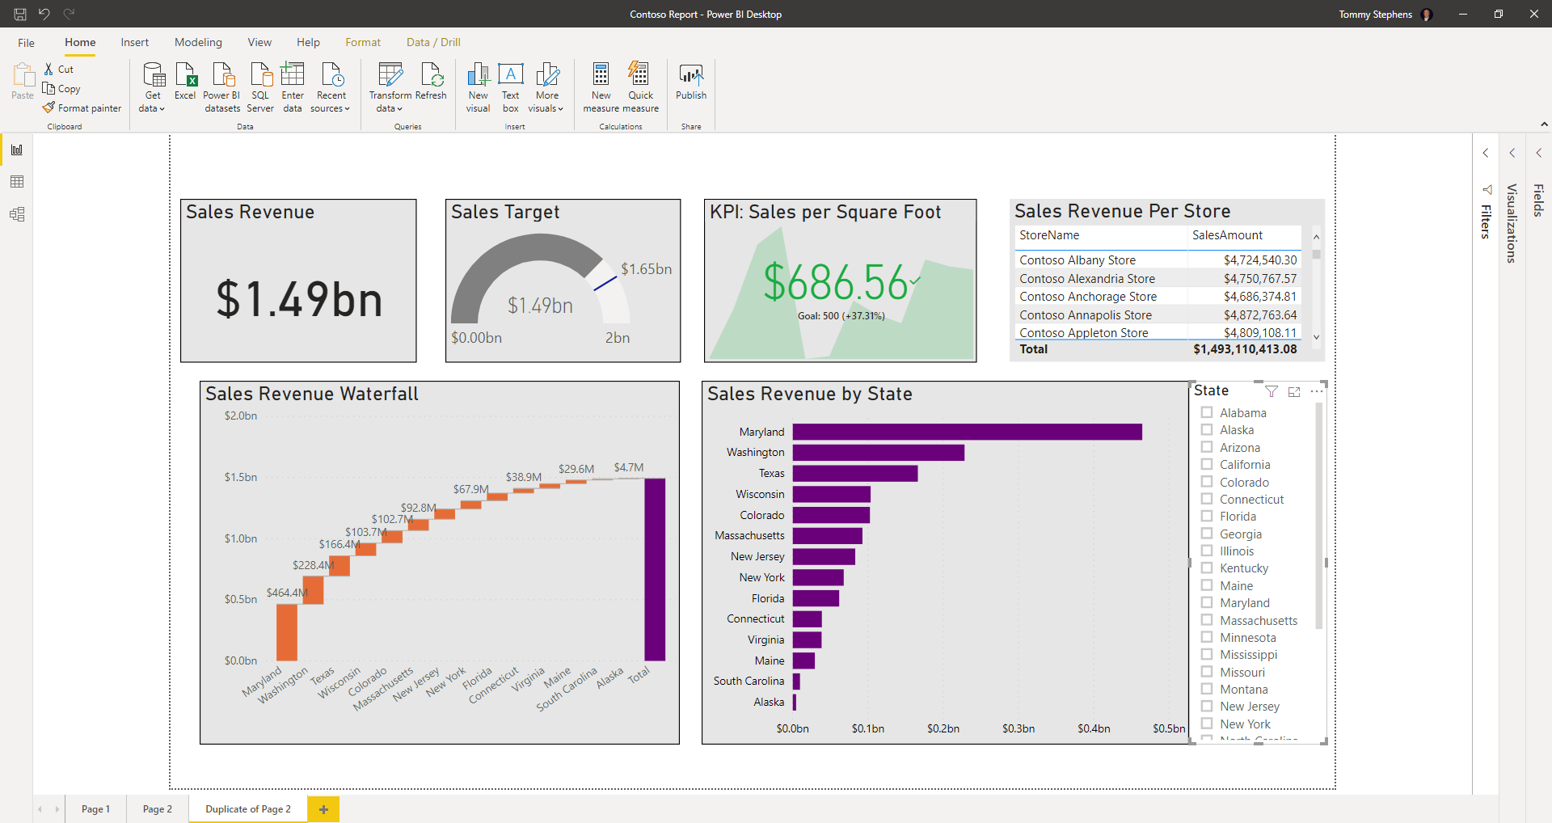Enable the California checkbox in State slicer
The width and height of the screenshot is (1552, 823).
click(1206, 464)
